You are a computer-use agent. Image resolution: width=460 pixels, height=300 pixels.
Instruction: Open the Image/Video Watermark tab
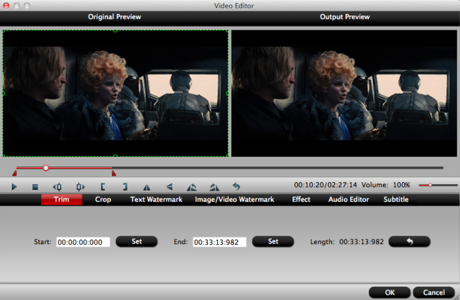(x=234, y=199)
